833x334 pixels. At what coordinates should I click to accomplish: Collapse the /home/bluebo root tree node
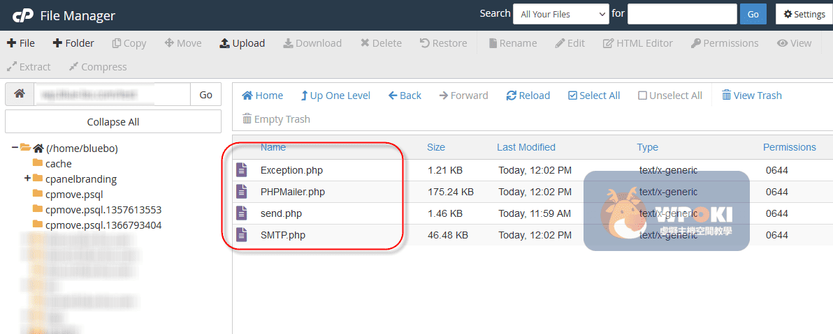click(15, 148)
